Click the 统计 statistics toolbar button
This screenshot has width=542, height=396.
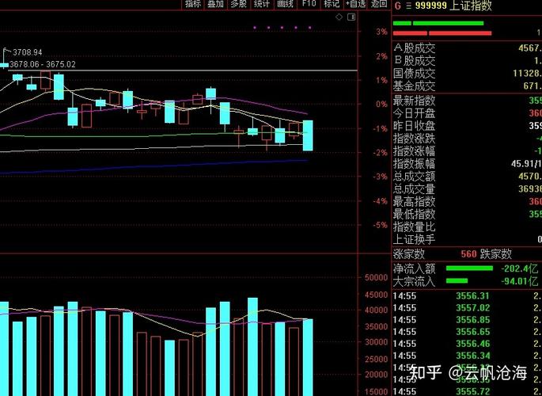click(262, 4)
